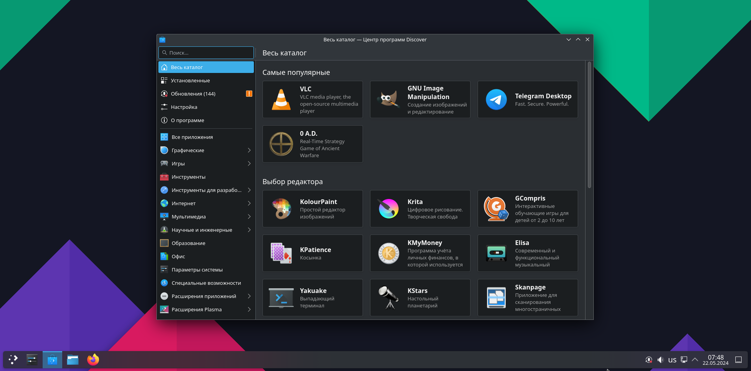Focus the Поиск search field

(206, 52)
